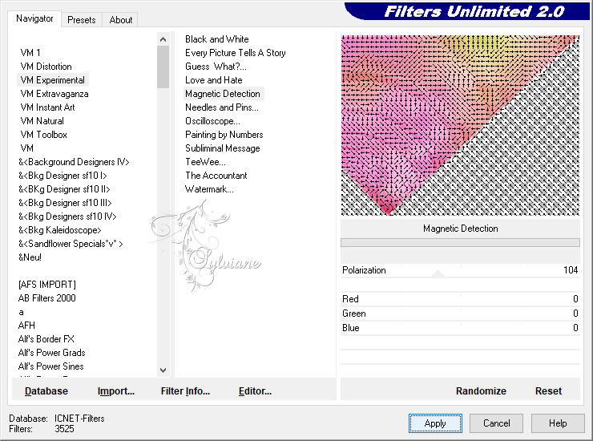Screen dimensions: 593x441
Task: Randomize the filter settings
Action: click(x=481, y=390)
